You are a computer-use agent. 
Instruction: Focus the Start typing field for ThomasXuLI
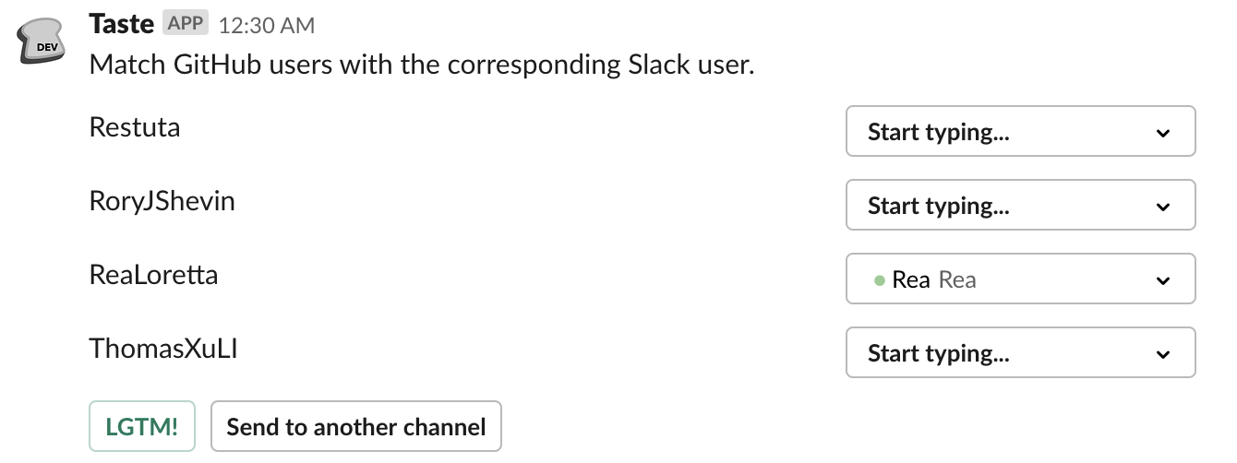coord(1020,353)
